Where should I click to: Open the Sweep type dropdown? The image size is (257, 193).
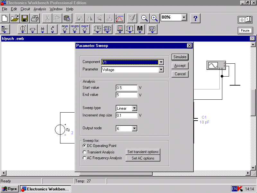tap(134, 108)
